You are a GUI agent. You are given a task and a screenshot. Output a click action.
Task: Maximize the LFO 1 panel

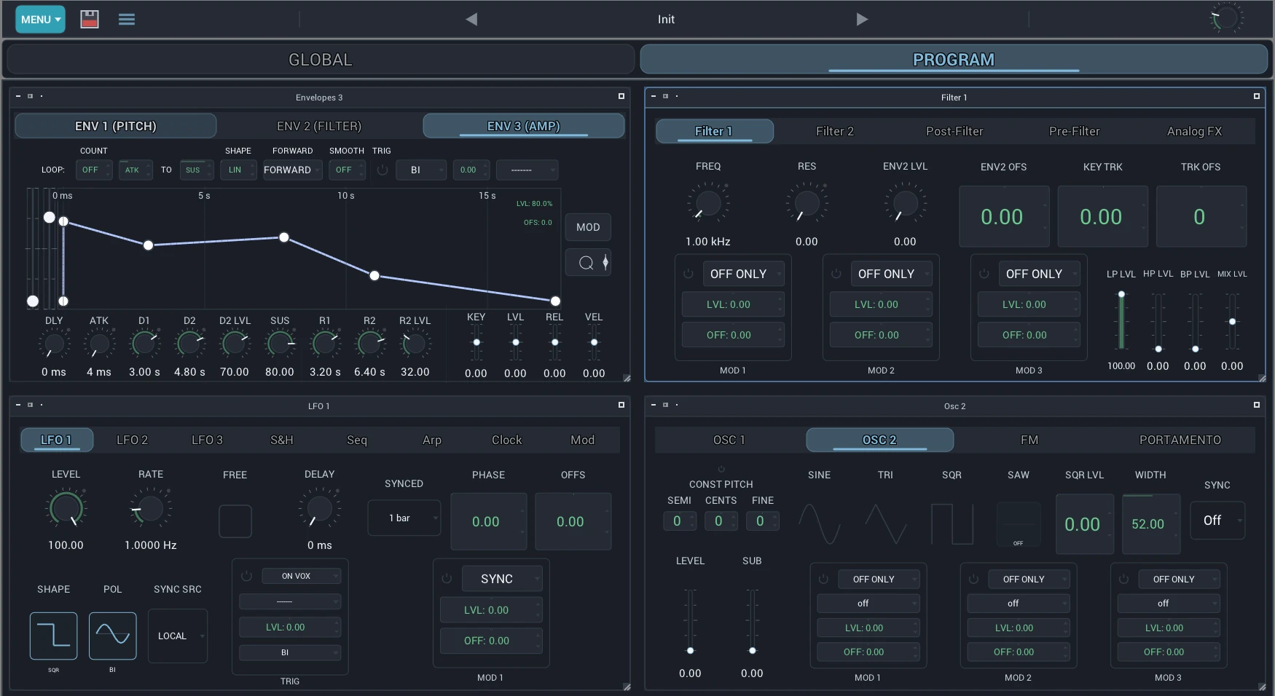621,405
